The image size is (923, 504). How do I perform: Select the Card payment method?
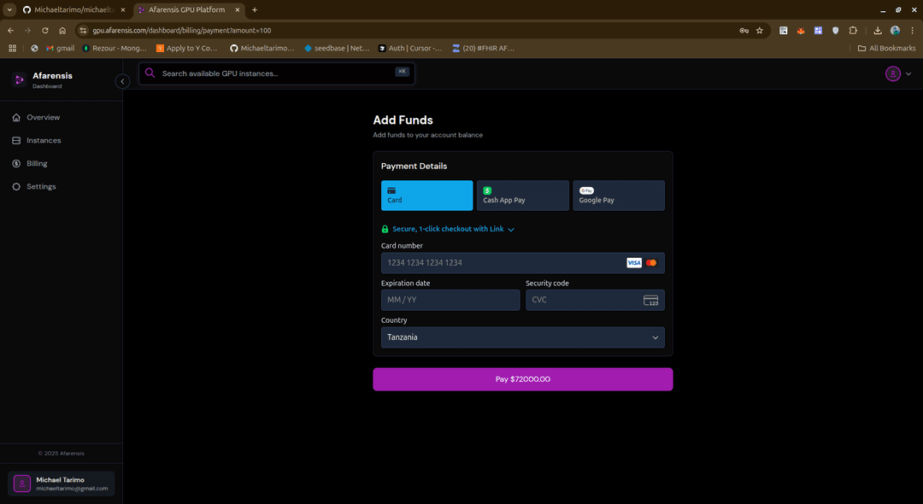(426, 195)
